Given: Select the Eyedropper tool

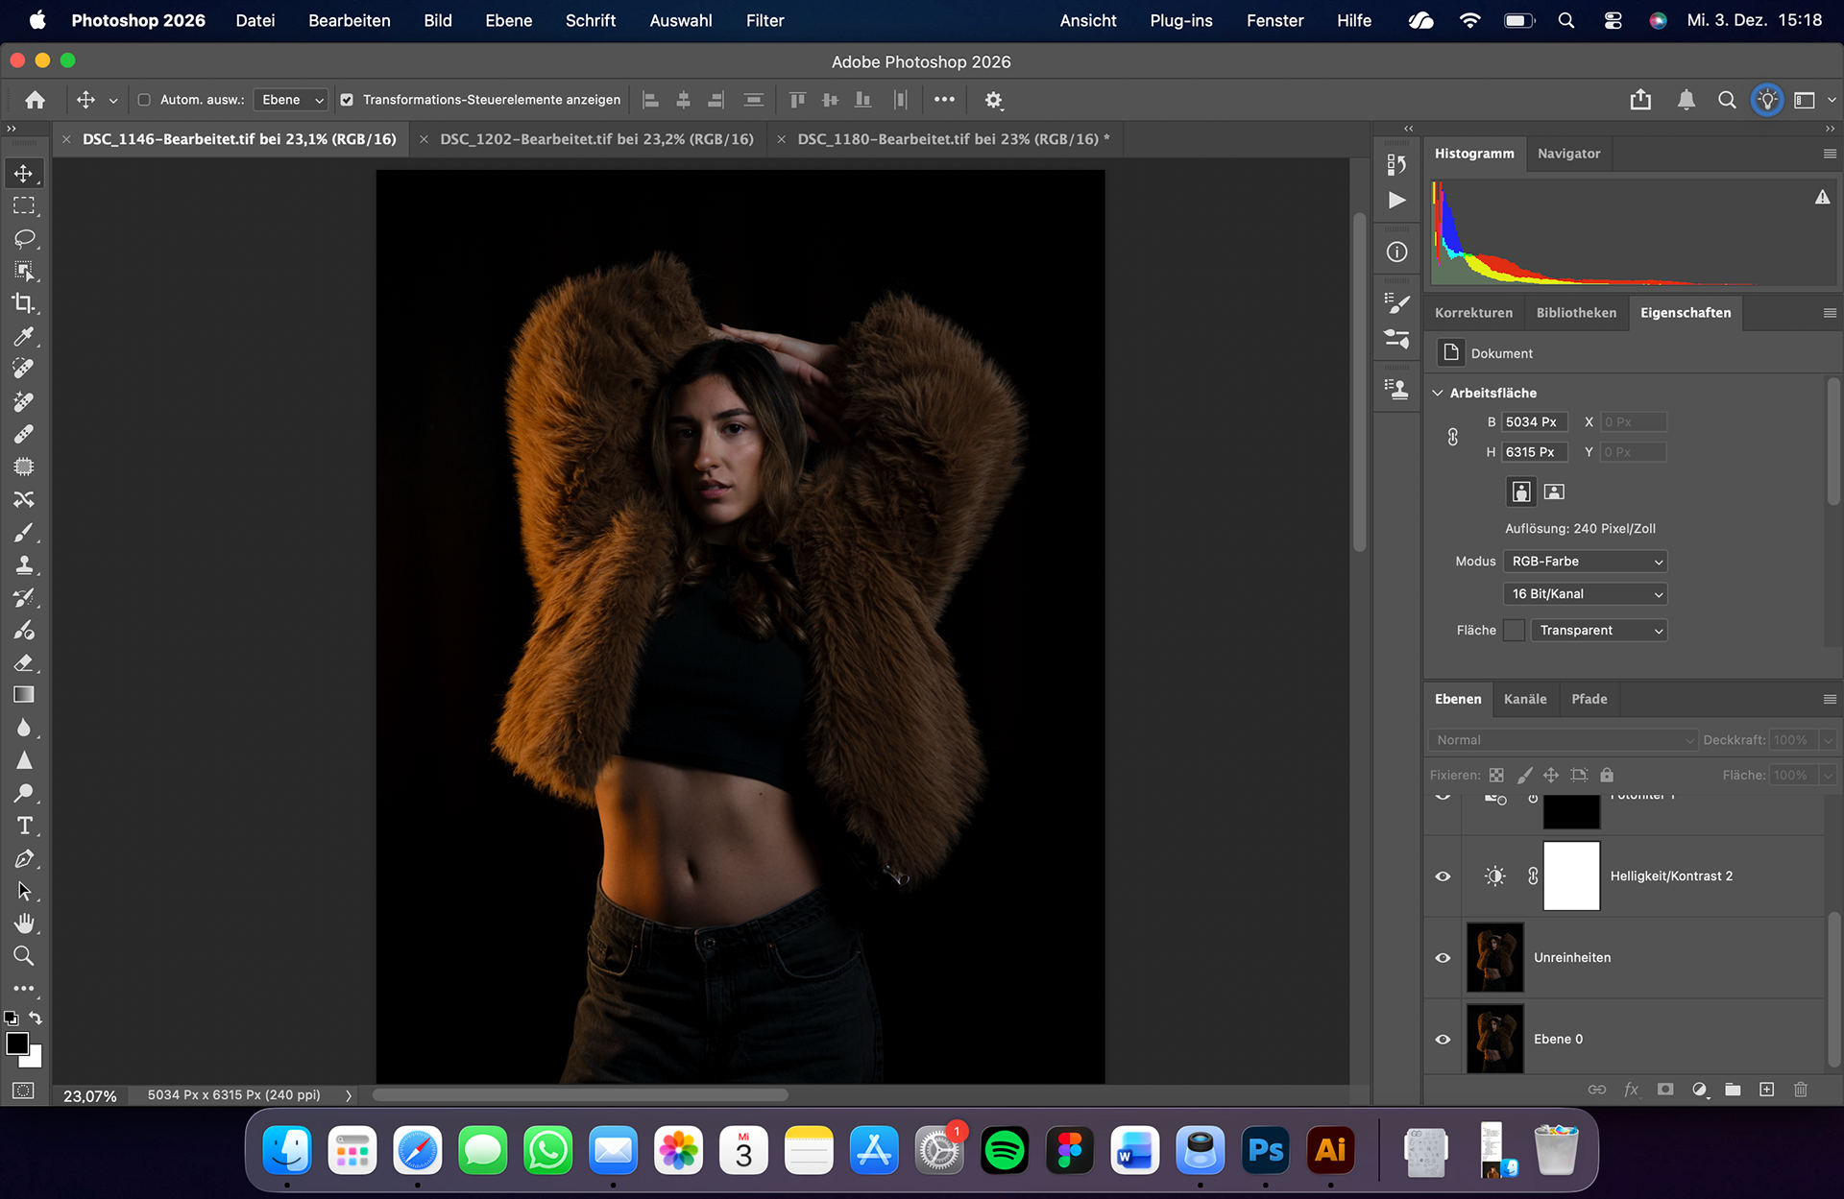Looking at the screenshot, I should (24, 336).
